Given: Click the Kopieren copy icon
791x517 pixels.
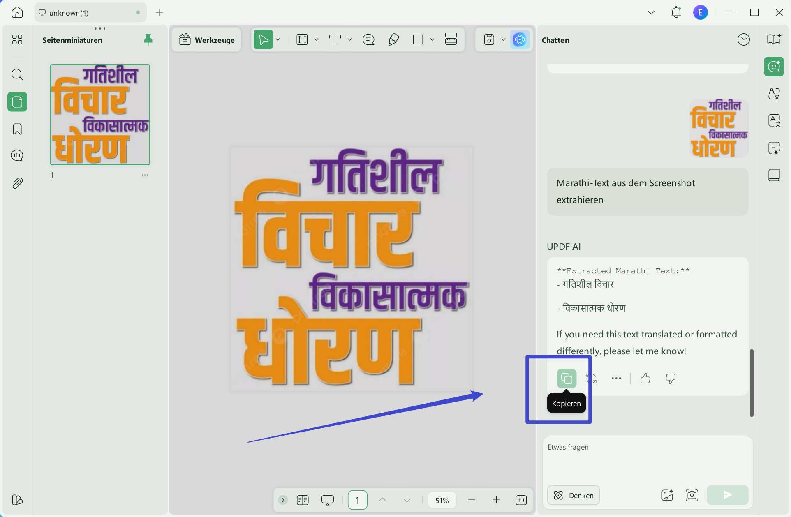Looking at the screenshot, I should [567, 378].
